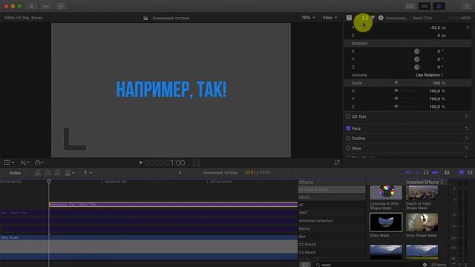Enable the Glow checkbox
Image resolution: width=475 pixels, height=267 pixels.
[x=348, y=148]
